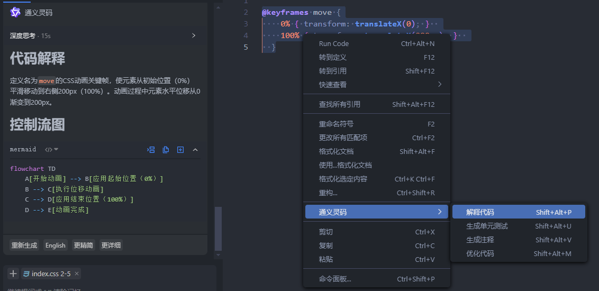Copy the mermaid code block
599x291 pixels.
click(166, 150)
